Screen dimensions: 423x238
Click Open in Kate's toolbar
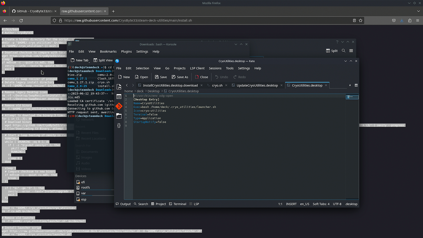[141, 77]
